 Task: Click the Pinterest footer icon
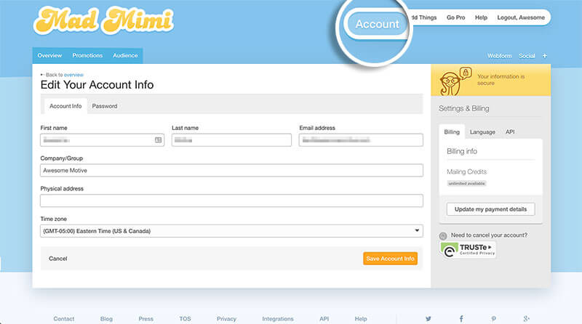pyautogui.click(x=494, y=318)
